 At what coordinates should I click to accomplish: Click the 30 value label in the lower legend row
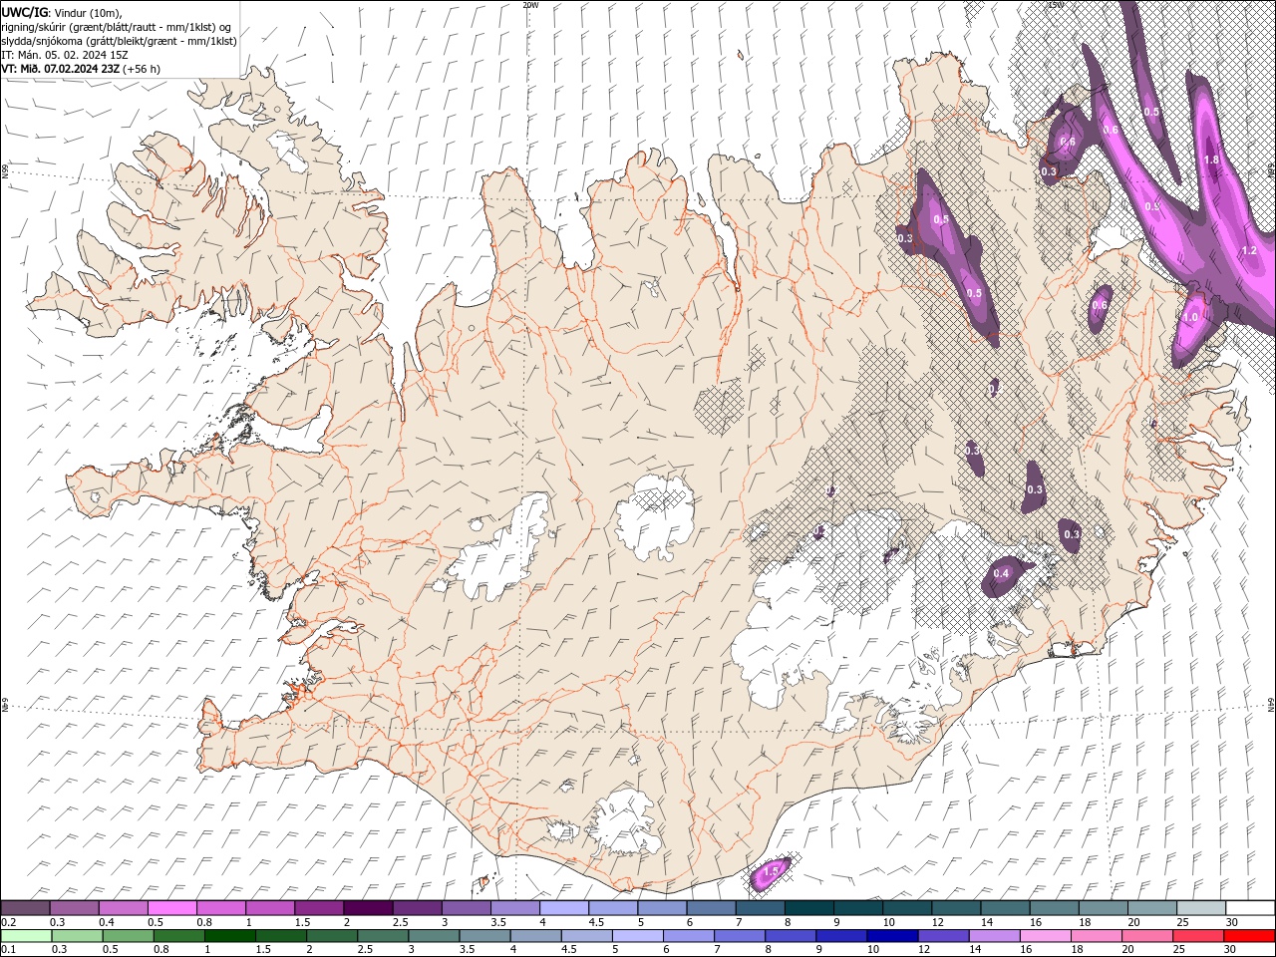pos(1229,950)
